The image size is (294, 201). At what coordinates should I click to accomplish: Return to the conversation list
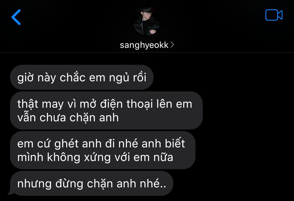[x=16, y=17]
